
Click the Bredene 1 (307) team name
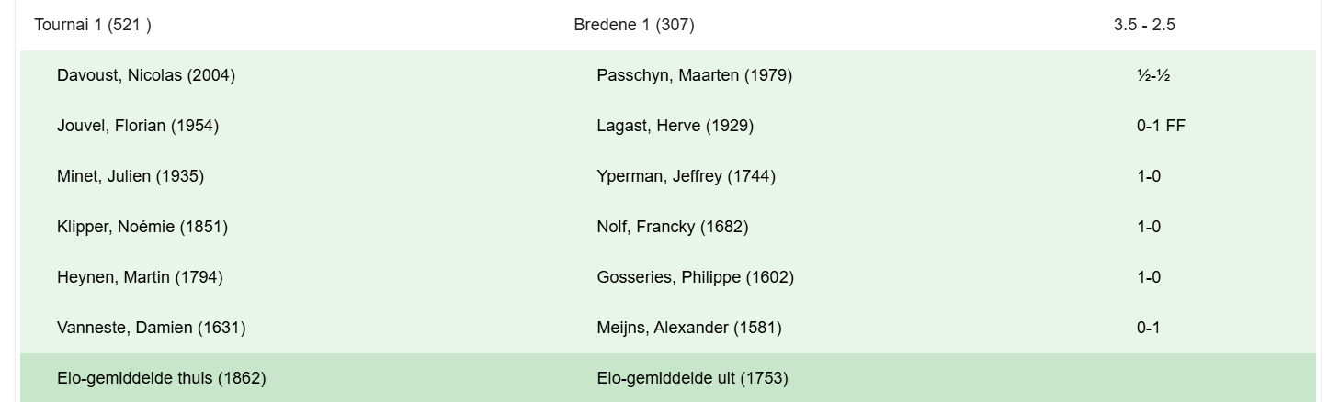(634, 25)
